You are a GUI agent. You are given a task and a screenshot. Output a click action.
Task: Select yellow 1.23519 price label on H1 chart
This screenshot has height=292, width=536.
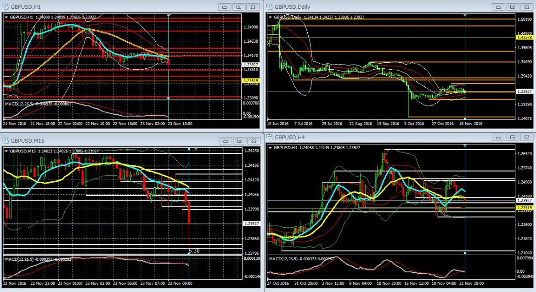tap(251, 80)
